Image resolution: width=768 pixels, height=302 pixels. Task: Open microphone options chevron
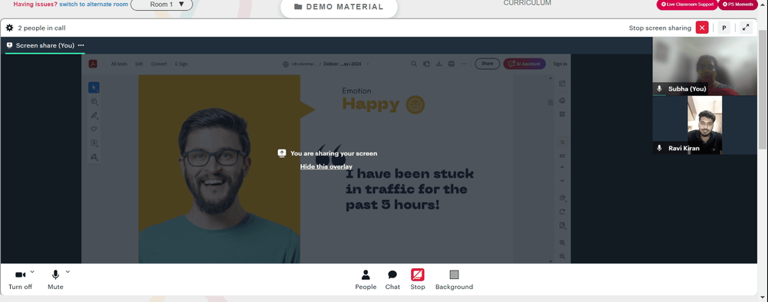coord(68,271)
